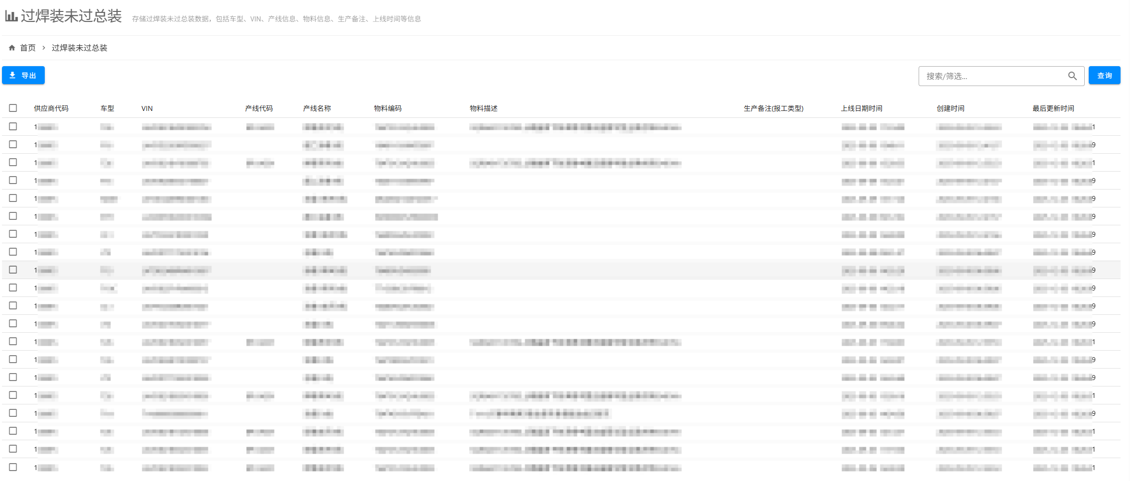Click the bar chart icon beside page title
The height and width of the screenshot is (481, 1130).
tap(11, 16)
